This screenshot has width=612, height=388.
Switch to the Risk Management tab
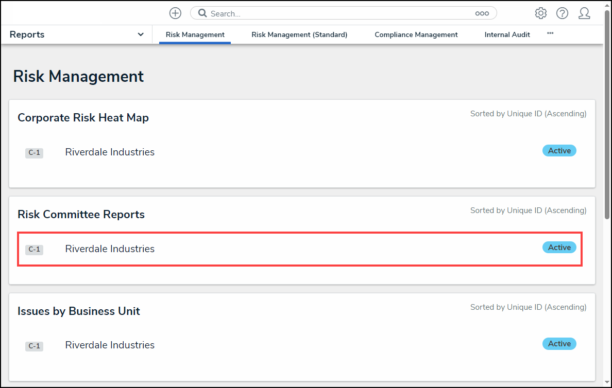[195, 34]
